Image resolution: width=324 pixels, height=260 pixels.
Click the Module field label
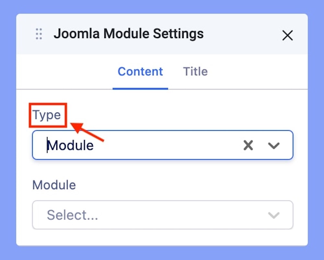(x=54, y=185)
